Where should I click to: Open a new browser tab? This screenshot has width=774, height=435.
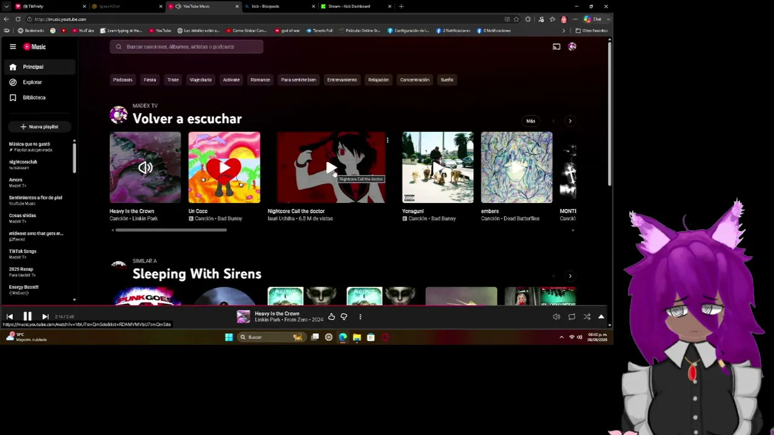pyautogui.click(x=401, y=6)
